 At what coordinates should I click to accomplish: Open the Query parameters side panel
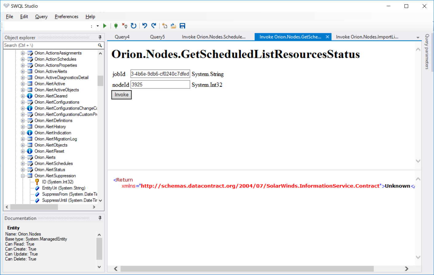427,52
